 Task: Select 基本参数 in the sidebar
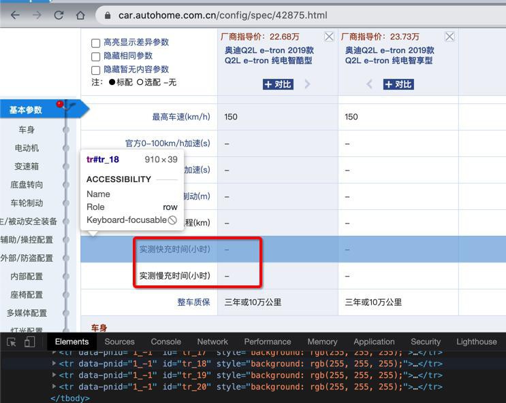26,110
